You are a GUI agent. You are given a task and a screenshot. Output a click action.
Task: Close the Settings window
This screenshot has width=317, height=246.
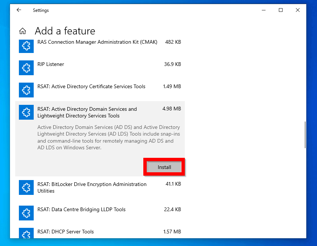(298, 10)
